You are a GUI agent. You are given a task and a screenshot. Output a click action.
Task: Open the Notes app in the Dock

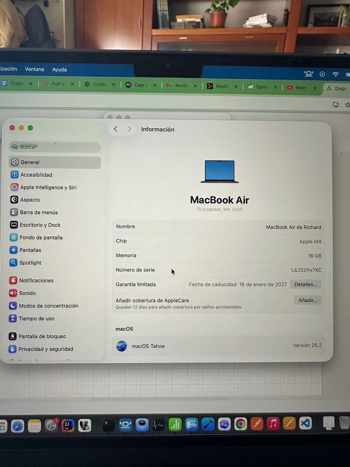coord(34,426)
